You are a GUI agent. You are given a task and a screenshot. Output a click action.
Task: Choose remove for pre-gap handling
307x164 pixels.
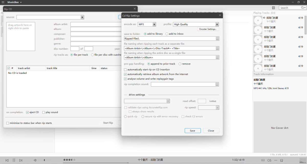pyautogui.click(x=180, y=64)
